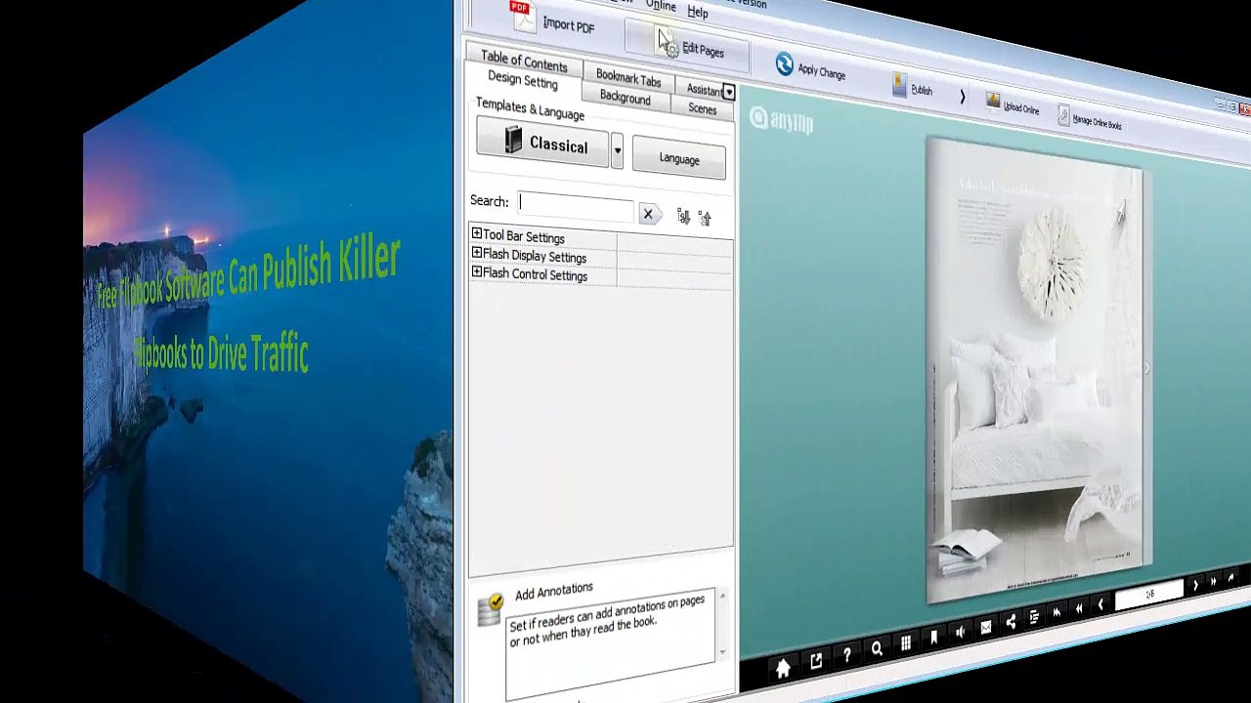Click the page number box showing 1/8

coord(1149,595)
